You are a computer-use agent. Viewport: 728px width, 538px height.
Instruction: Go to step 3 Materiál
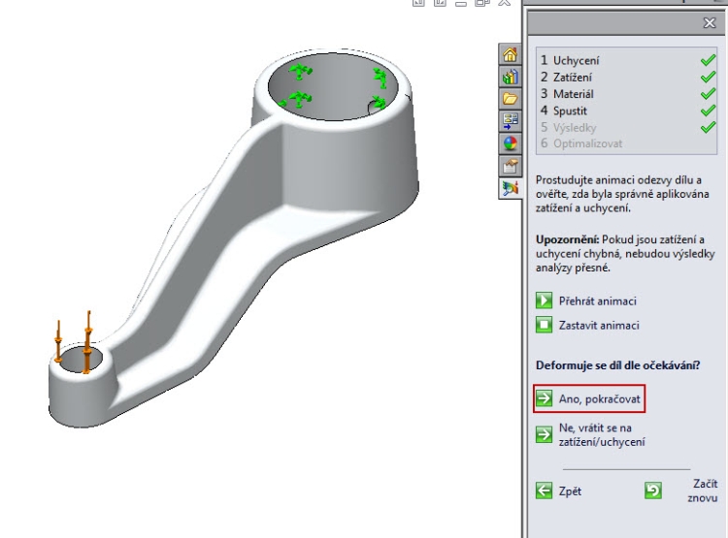(567, 94)
